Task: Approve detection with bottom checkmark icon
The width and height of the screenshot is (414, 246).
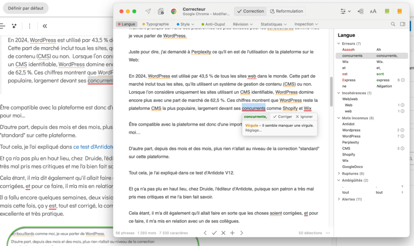Action: [x=214, y=233]
